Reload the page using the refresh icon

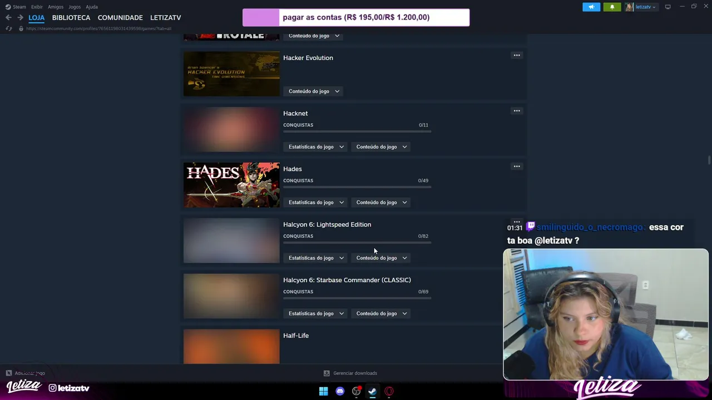tap(8, 28)
